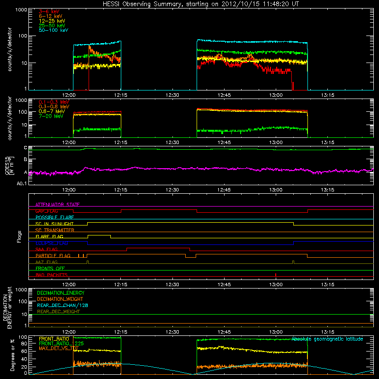Click the raised SAA_FLAG step segment

tap(158, 248)
